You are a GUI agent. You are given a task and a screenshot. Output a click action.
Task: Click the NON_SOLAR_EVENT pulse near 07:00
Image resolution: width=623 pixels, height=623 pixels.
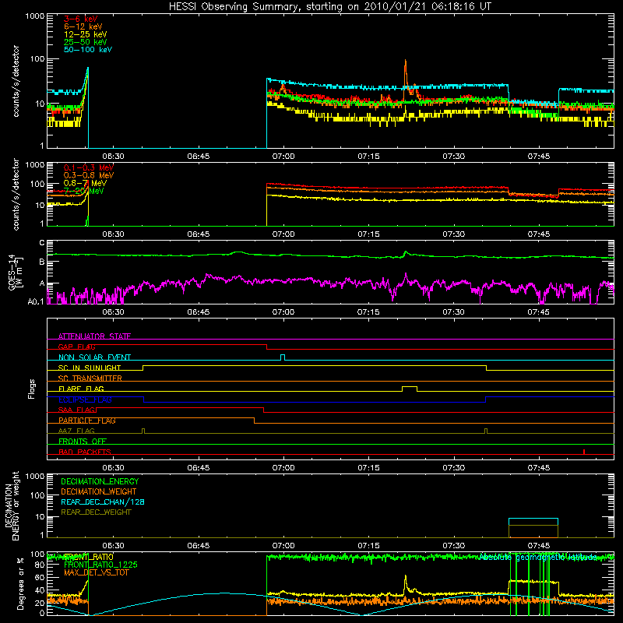point(283,357)
